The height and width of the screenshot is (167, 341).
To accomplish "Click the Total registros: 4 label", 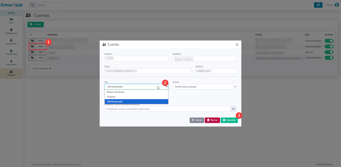I will tap(42, 68).
